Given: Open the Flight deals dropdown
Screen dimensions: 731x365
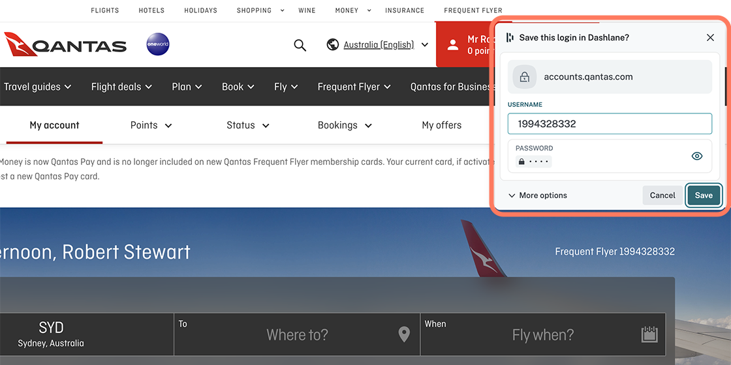Looking at the screenshot, I should pyautogui.click(x=121, y=87).
